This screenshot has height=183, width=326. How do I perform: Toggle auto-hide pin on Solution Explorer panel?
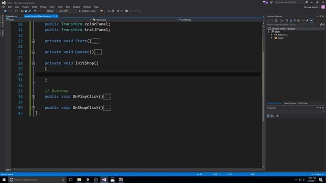pyautogui.click(x=320, y=16)
